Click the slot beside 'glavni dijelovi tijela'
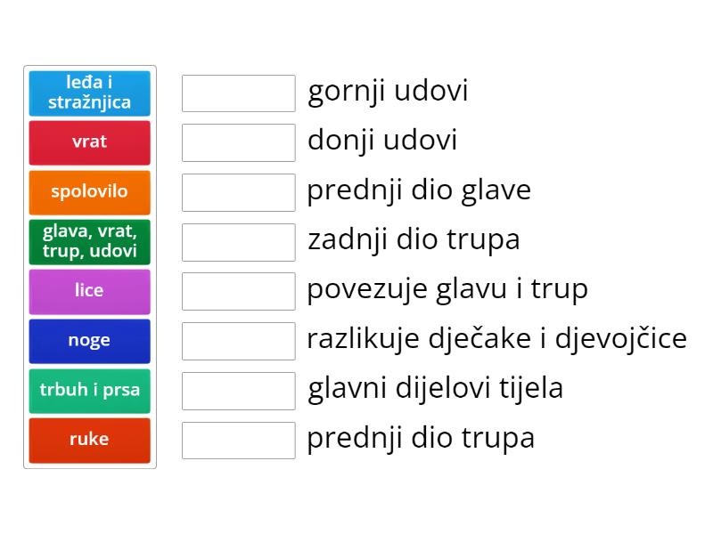The height and width of the screenshot is (534, 713). [x=238, y=389]
